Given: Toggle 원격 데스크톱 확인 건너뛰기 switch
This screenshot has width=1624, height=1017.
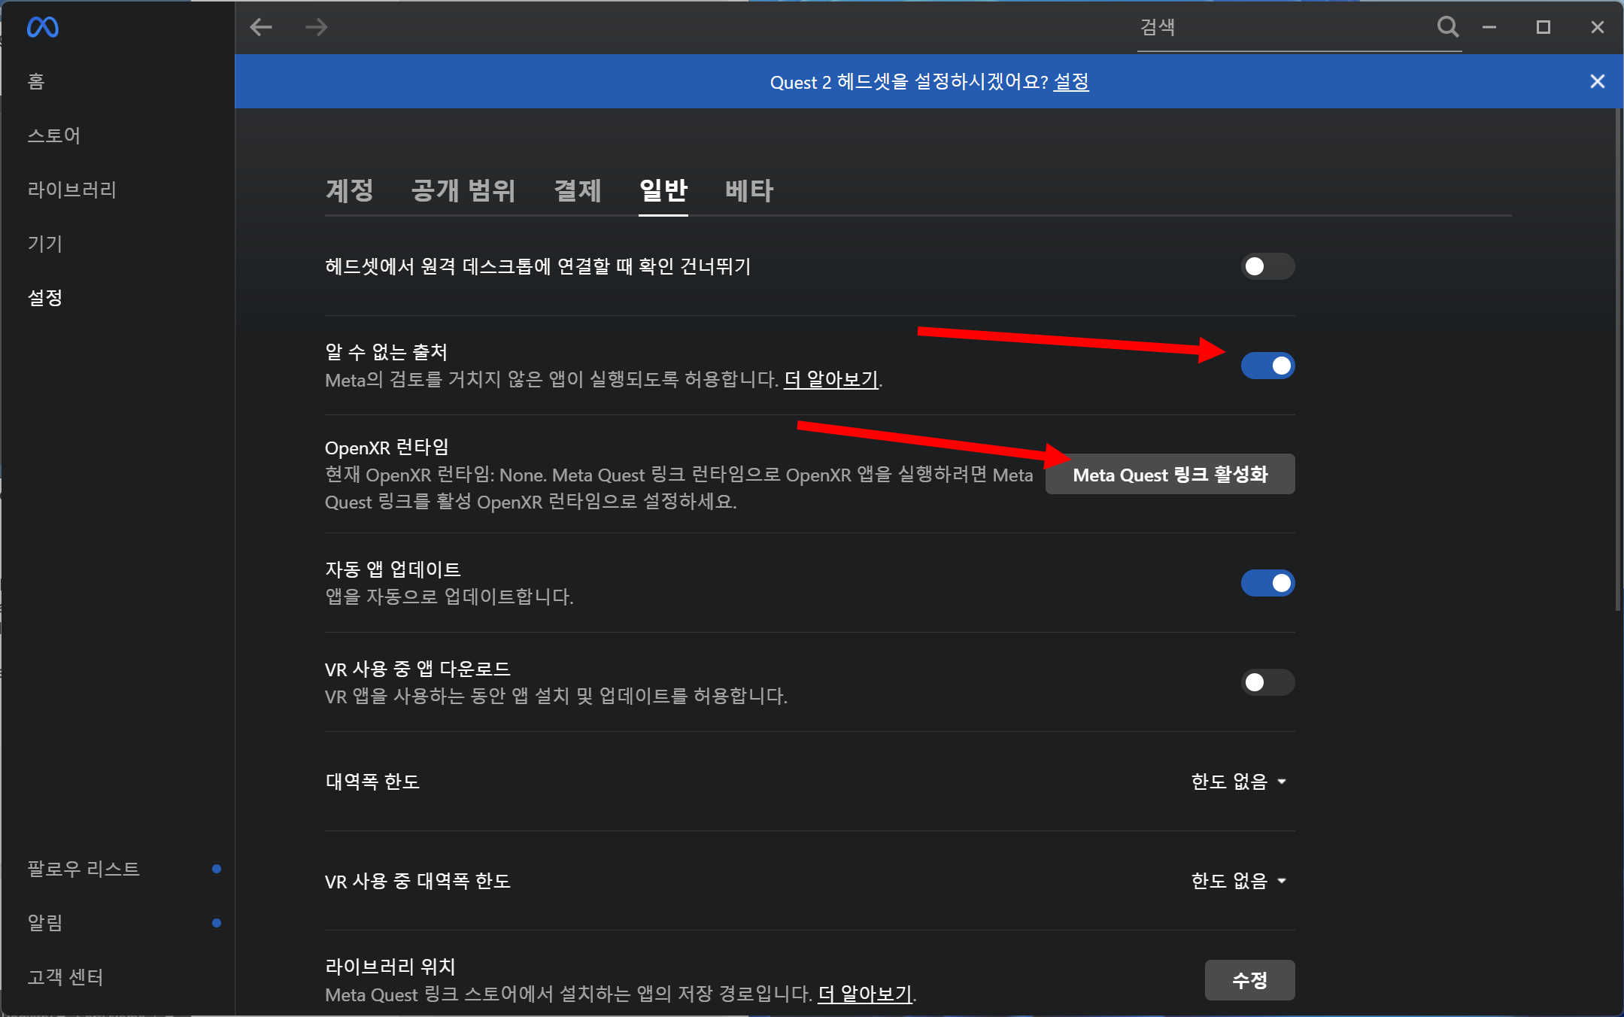Looking at the screenshot, I should point(1267,266).
